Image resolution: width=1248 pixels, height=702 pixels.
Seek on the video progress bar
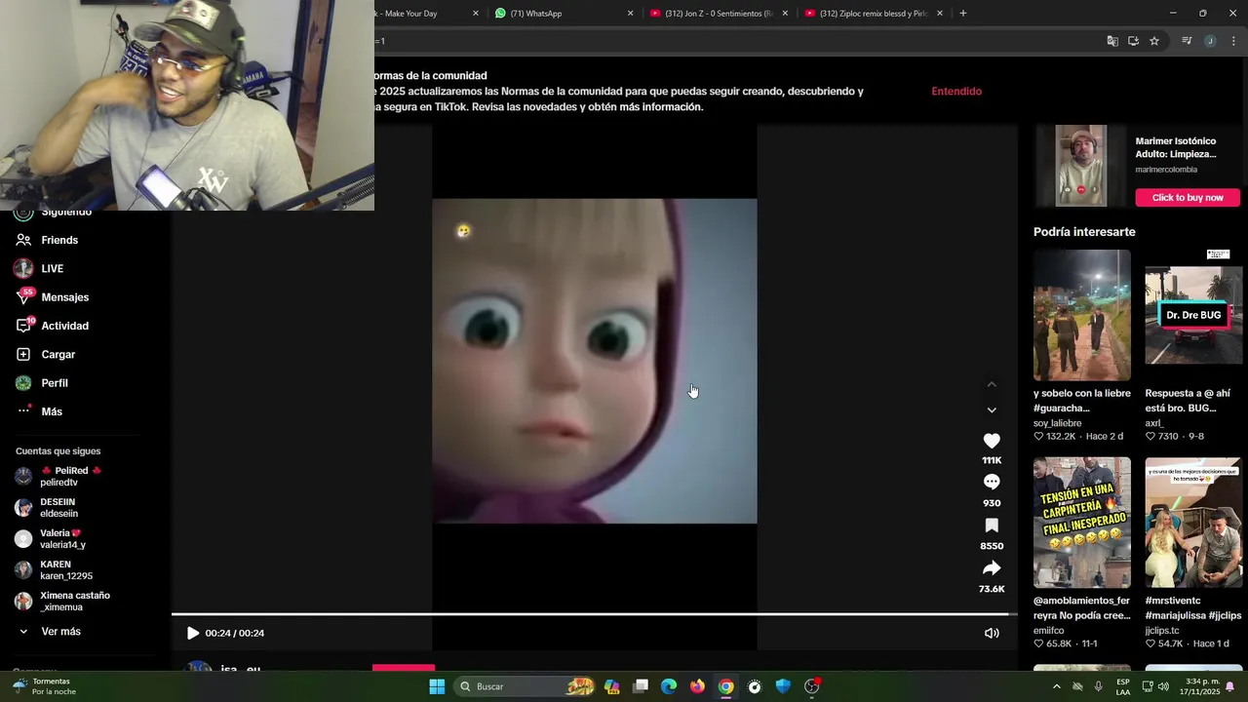click(x=595, y=614)
